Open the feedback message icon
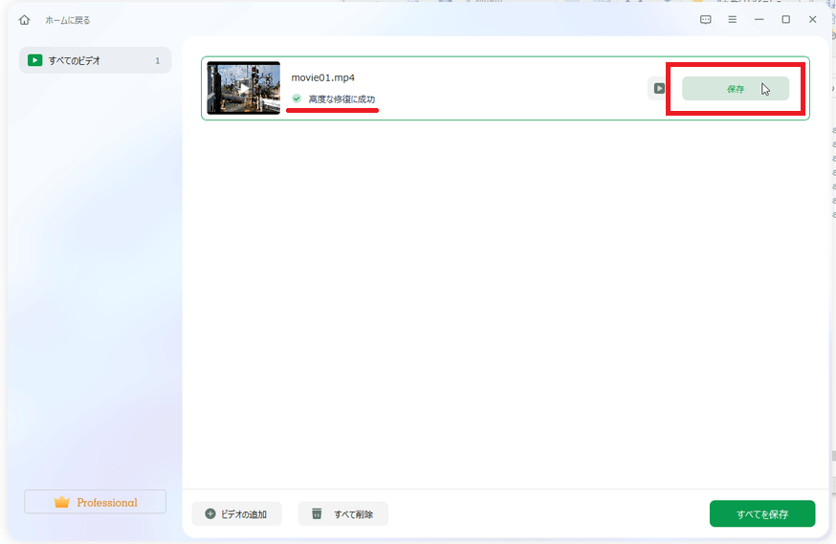 point(706,19)
